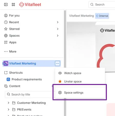Screen dimensions: 115x116
Task: Open Apps in the sidebar
Action: (x=10, y=42)
